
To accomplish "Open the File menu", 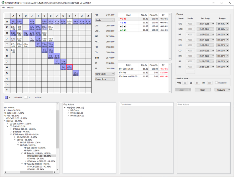I will (3, 7).
